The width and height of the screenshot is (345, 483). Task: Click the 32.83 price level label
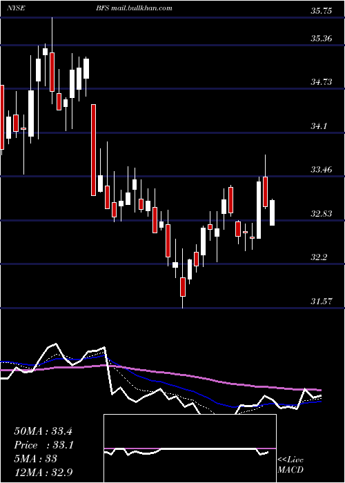(x=322, y=213)
